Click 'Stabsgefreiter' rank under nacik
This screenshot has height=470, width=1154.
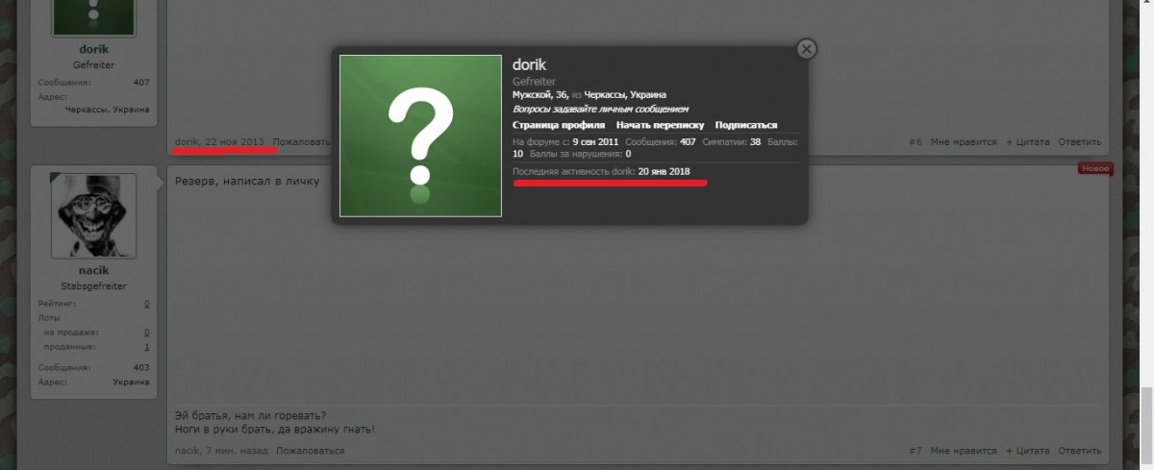(x=93, y=286)
